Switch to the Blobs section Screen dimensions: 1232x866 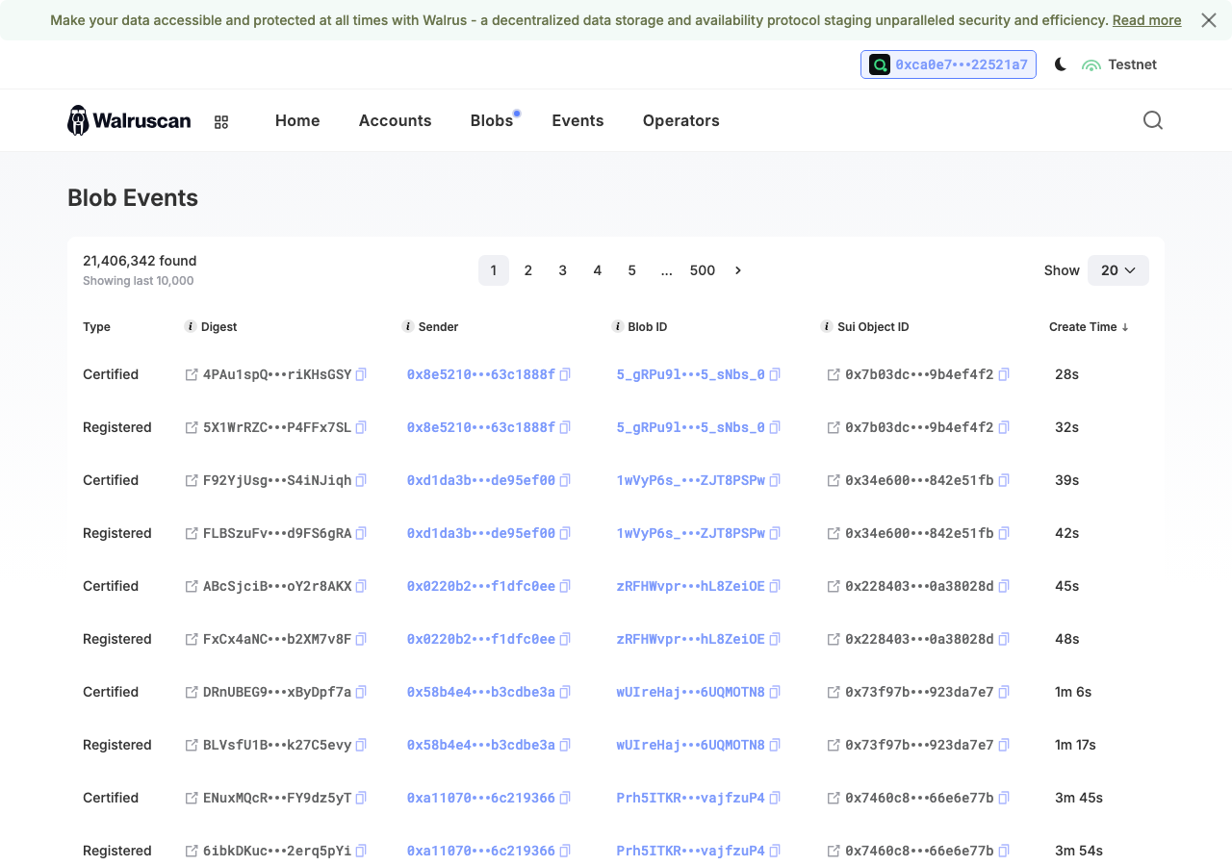point(492,120)
